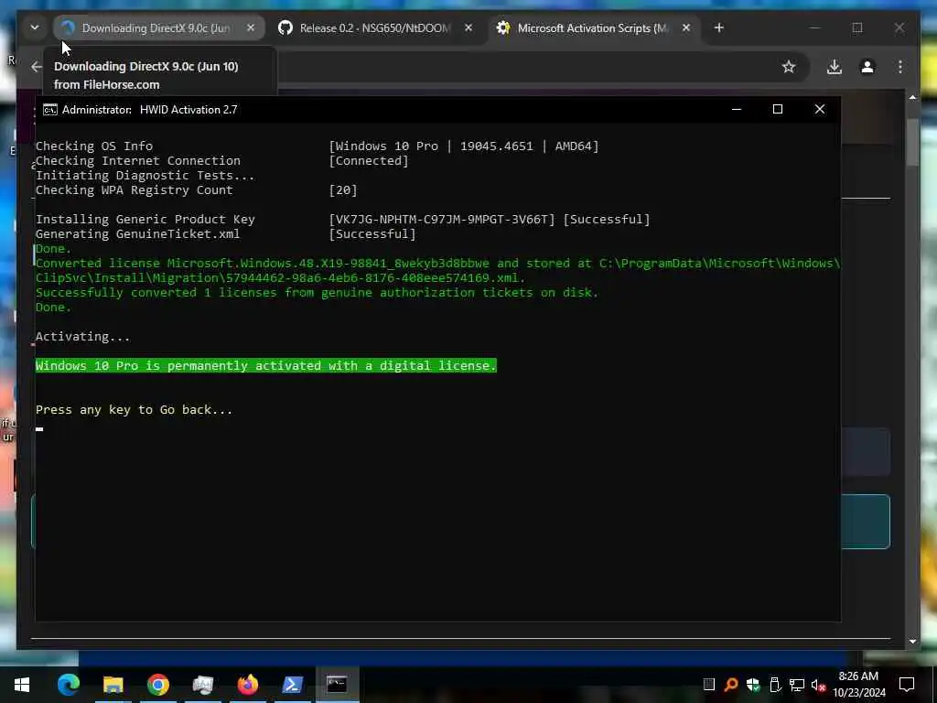The width and height of the screenshot is (937, 703).
Task: Click the Chrome vertical scrollbar thumb
Action: coord(912,142)
